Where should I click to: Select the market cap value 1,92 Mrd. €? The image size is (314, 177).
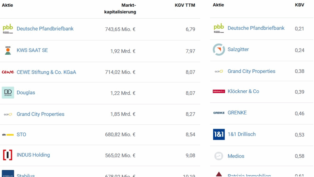pos(123,51)
